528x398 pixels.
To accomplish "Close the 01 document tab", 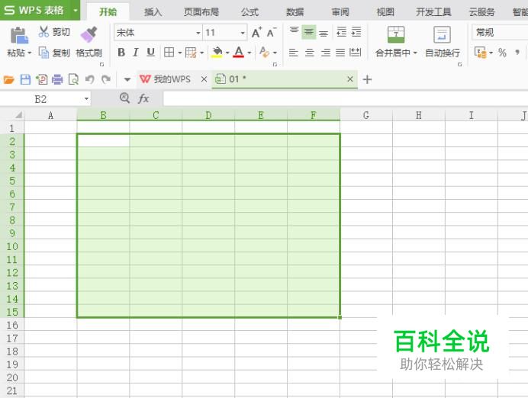I will 350,79.
